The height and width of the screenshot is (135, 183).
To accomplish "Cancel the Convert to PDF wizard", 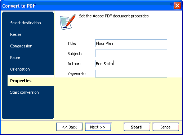I will tap(166, 127).
